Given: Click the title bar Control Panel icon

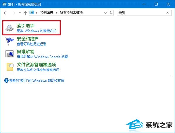Looking at the screenshot, I should tap(4, 4).
